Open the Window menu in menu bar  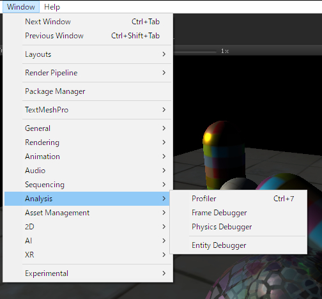[21, 7]
